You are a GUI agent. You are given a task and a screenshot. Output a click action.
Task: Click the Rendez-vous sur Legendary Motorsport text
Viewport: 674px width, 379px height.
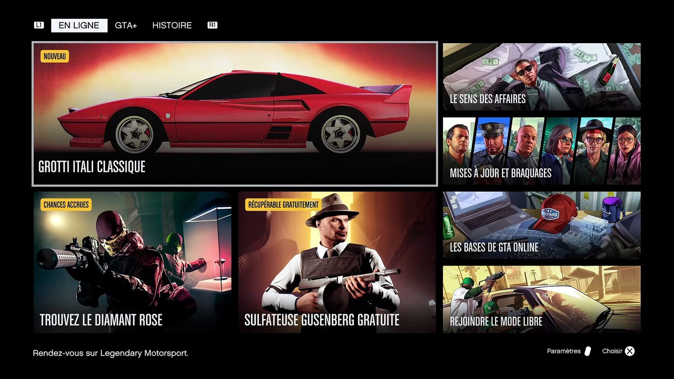click(x=111, y=353)
